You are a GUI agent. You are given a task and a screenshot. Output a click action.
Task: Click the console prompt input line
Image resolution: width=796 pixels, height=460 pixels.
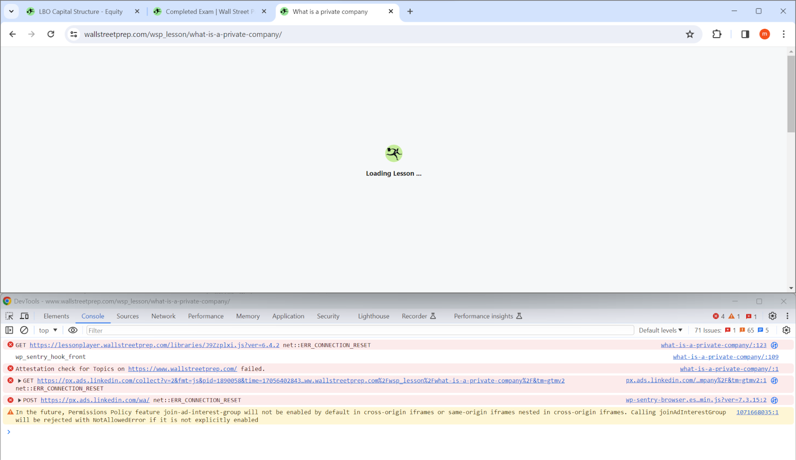(x=398, y=432)
